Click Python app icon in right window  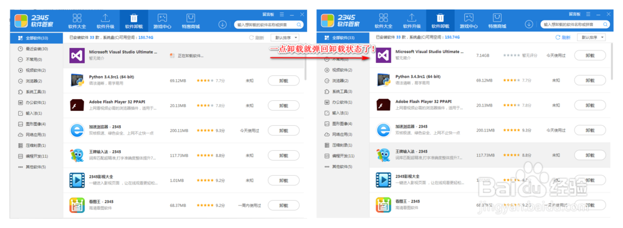coord(383,80)
